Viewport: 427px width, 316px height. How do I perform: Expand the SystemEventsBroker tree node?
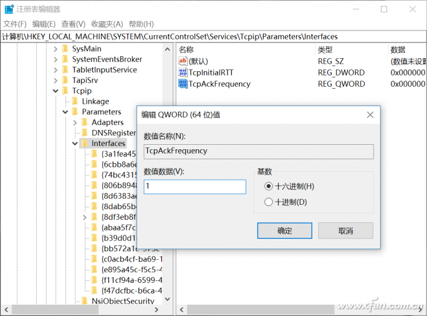coord(55,59)
